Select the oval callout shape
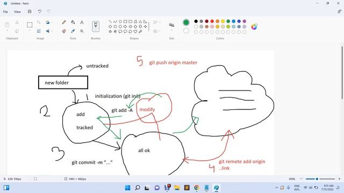 [x=125, y=32]
